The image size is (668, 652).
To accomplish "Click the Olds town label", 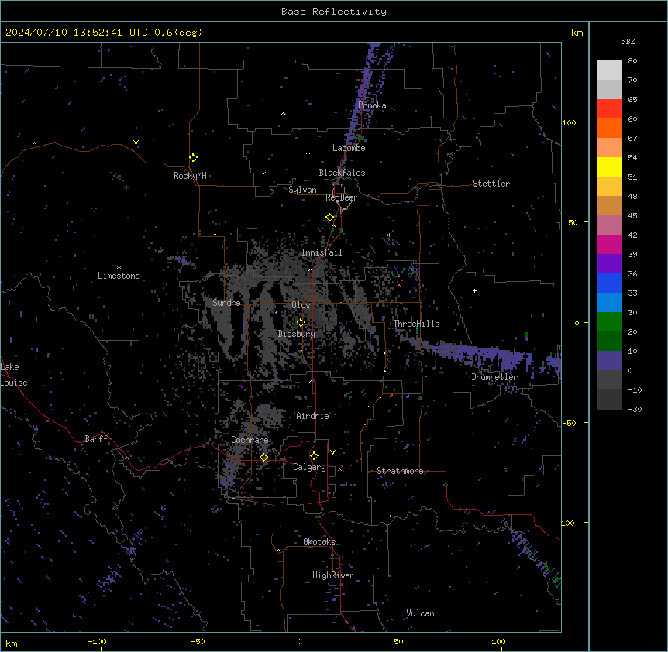I will pos(301,305).
